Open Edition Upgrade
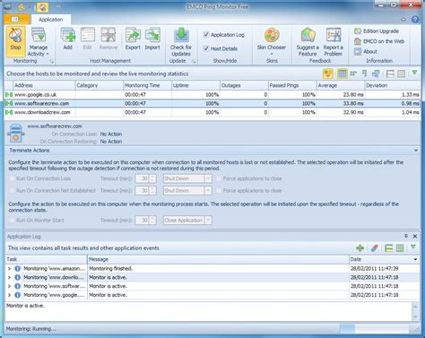Screen dimensions: 425x338 point(377,31)
